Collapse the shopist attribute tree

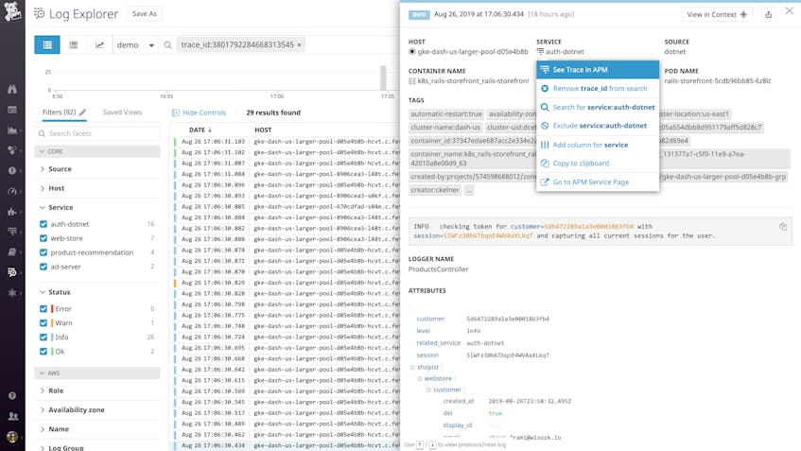tap(412, 367)
